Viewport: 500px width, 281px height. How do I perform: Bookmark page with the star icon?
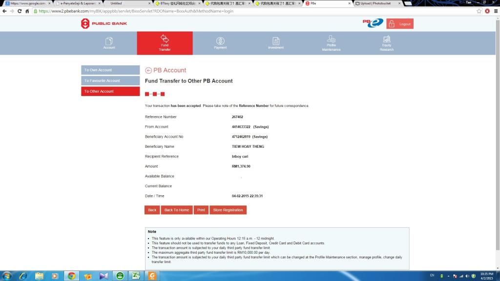click(x=479, y=11)
